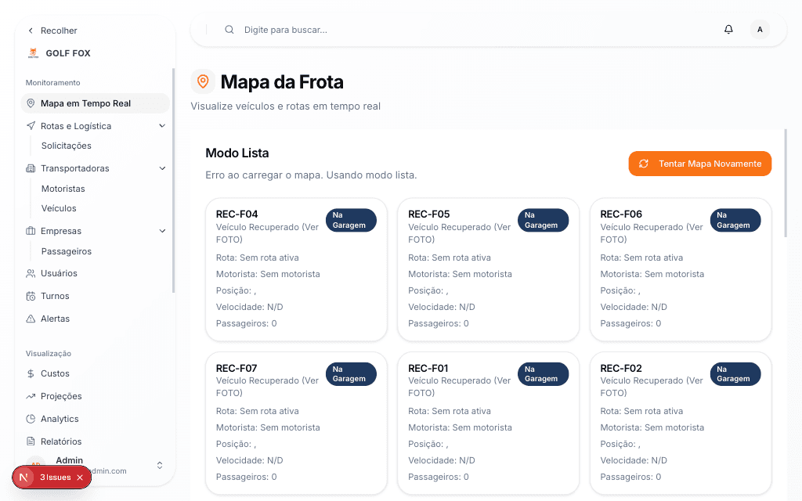Open Relatórios document icon
Viewport: 802px width, 501px height.
click(x=30, y=442)
